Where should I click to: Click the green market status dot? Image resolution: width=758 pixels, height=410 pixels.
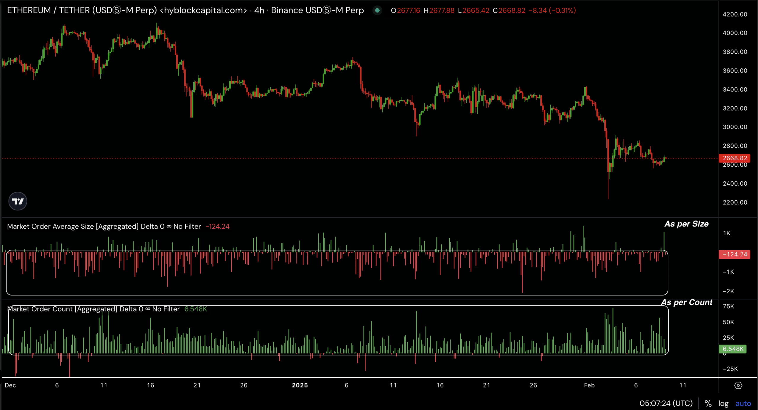coord(377,11)
